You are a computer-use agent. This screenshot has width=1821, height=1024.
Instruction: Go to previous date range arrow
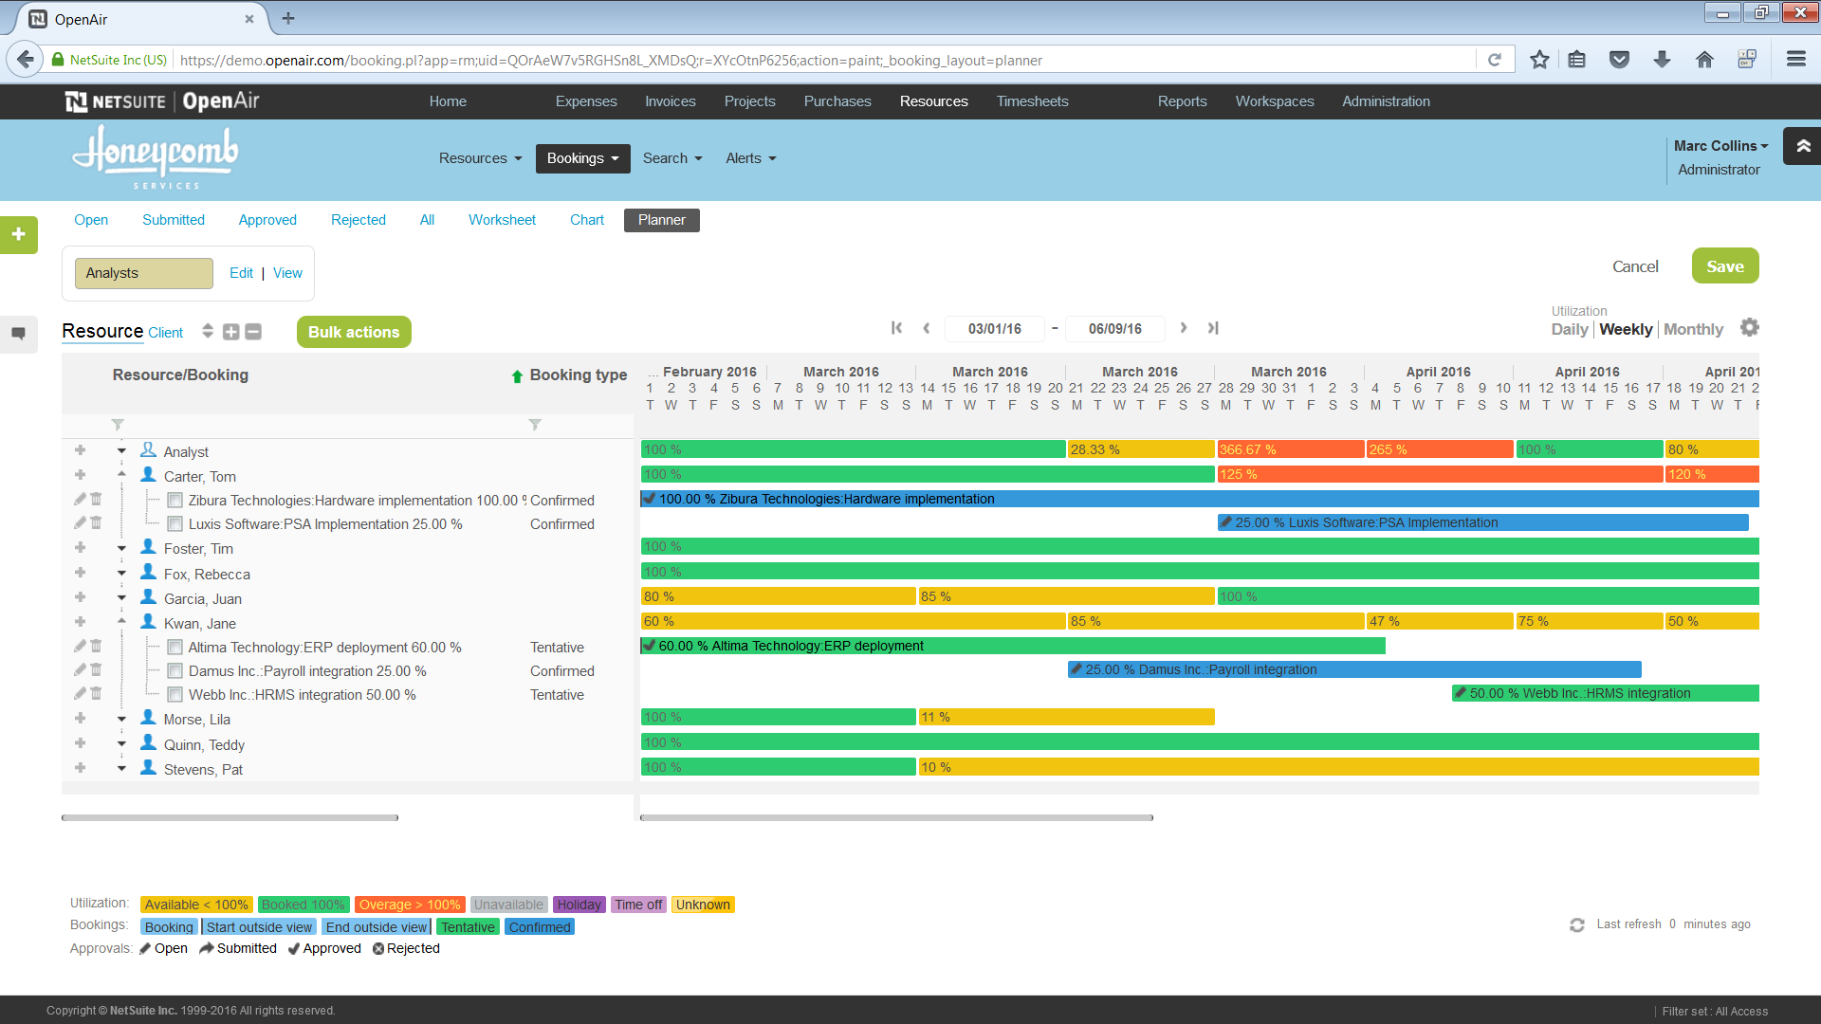click(927, 328)
